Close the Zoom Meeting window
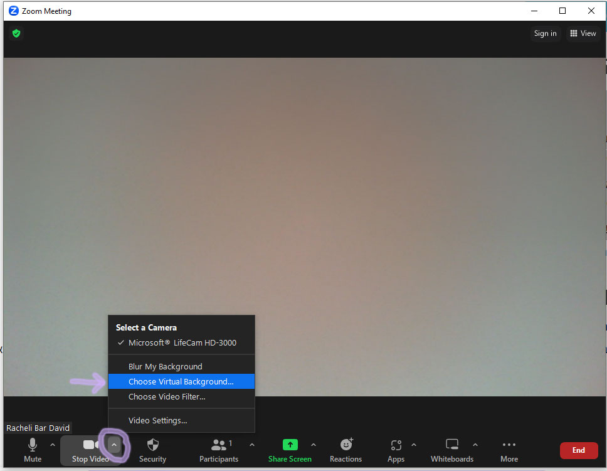 (591, 11)
